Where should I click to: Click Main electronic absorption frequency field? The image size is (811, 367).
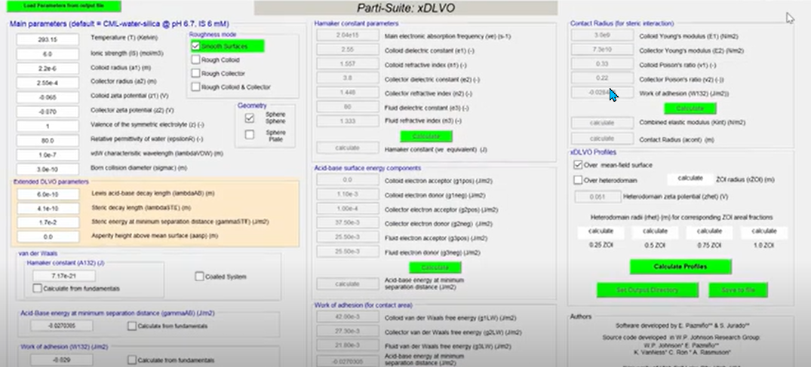click(348, 35)
